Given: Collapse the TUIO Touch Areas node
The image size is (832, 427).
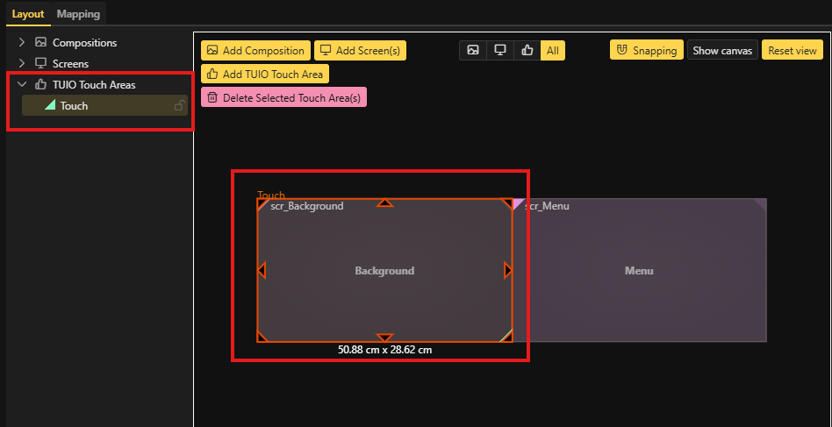Looking at the screenshot, I should [21, 85].
